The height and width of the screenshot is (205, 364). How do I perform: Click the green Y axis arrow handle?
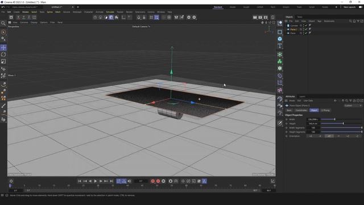pos(171,72)
